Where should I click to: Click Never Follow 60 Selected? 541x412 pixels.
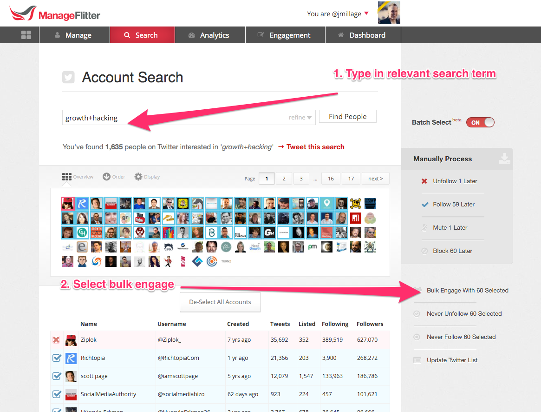click(x=461, y=337)
